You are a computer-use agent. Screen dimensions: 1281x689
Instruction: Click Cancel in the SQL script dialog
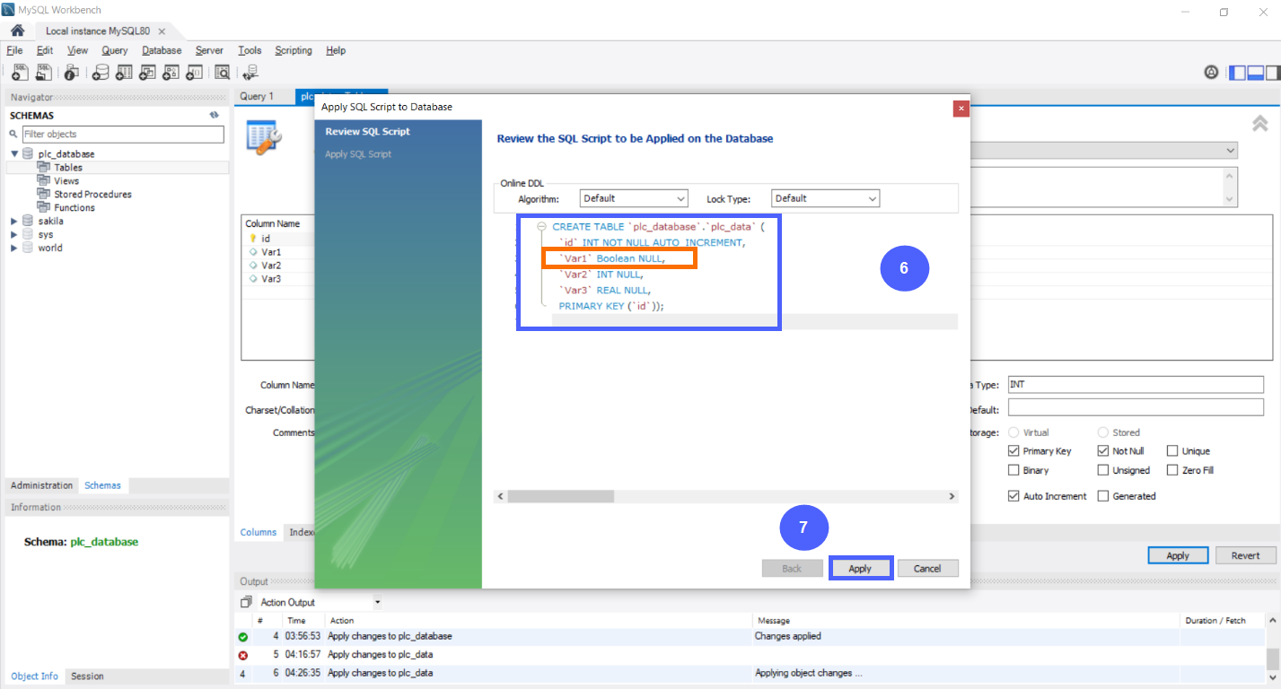[927, 569]
